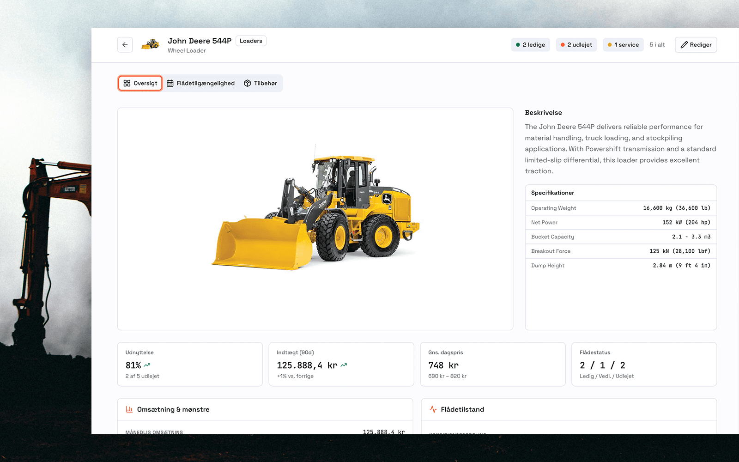Click the back arrow button
This screenshot has width=739, height=462.
point(125,45)
